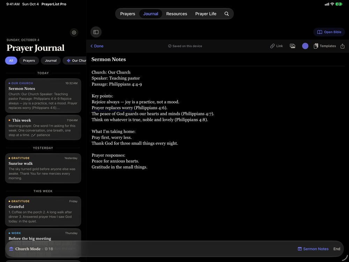The height and width of the screenshot is (262, 349).
Task: Click the underlined 'Prayer replaces worry' text
Action: pos(112,108)
